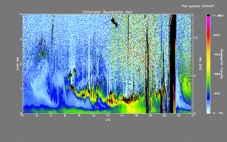Screen dimensions: 227x142
Task: Click the "240.0" colorbar value
Action: click(217, 35)
